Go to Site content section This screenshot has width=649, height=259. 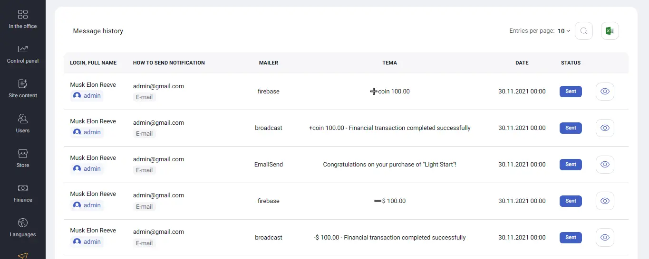click(x=23, y=89)
